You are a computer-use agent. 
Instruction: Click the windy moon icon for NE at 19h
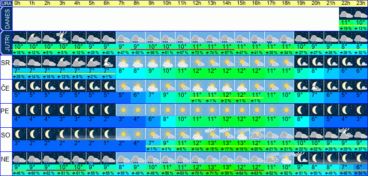(301, 158)
